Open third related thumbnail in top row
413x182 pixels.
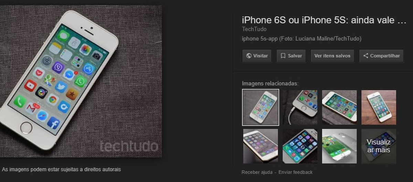(339, 107)
